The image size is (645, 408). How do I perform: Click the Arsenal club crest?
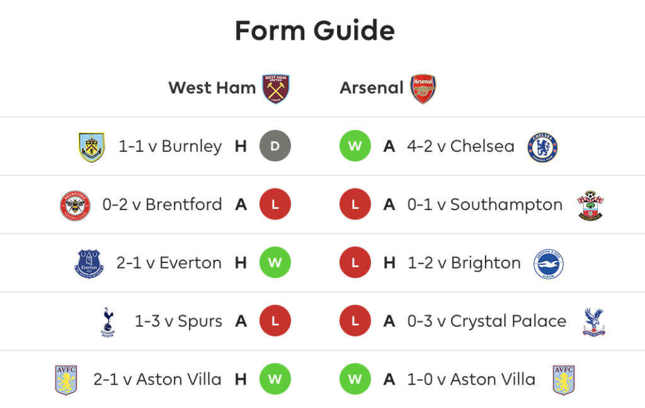click(x=423, y=88)
